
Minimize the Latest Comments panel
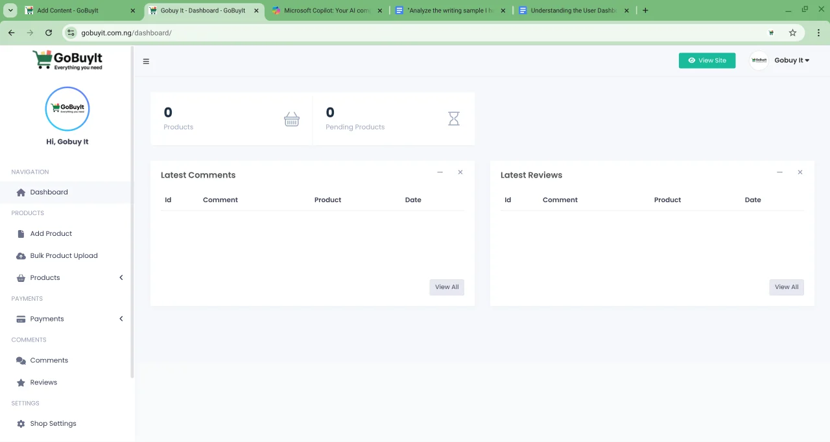440,172
